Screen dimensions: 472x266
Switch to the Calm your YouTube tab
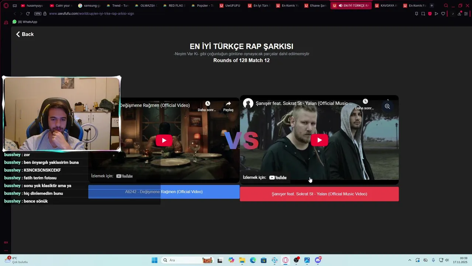point(60,6)
